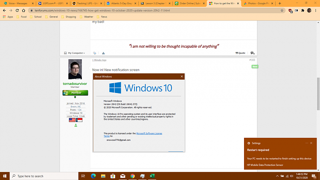Open the Shopping bookmarks folder

69,17
